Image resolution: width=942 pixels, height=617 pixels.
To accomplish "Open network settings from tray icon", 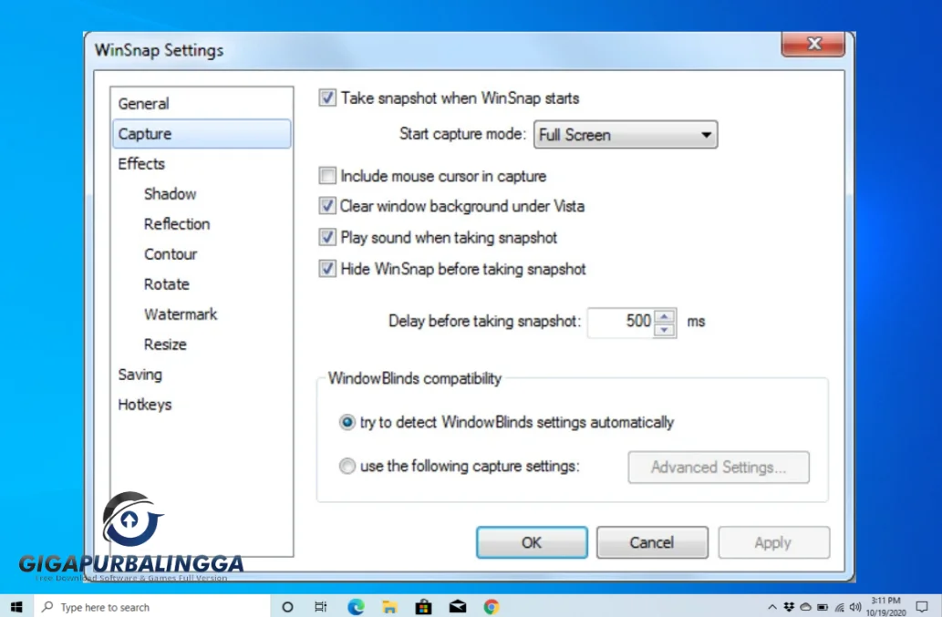I will 839,607.
